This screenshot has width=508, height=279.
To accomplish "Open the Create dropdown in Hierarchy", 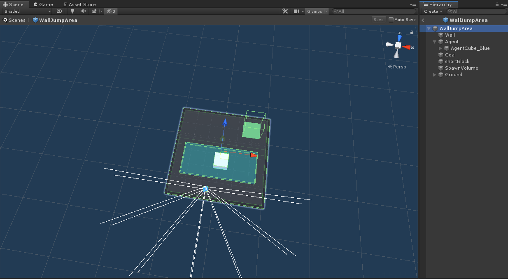I will tap(433, 11).
